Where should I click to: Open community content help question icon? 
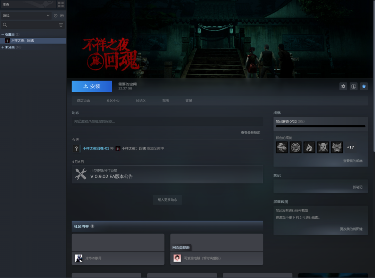(92, 226)
